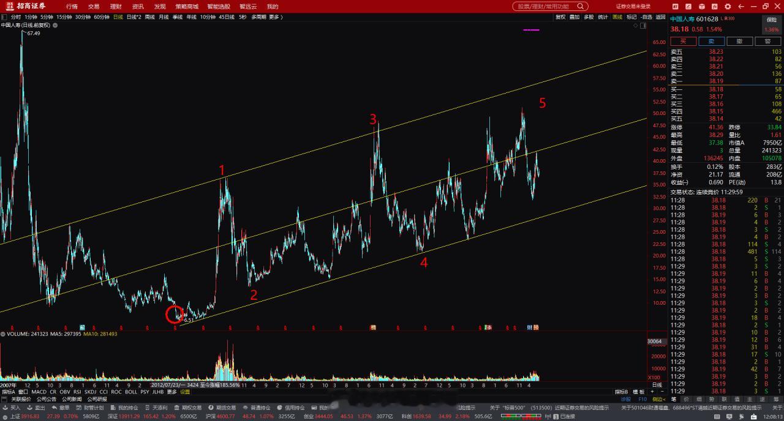The image size is (784, 421).
Task: Expand 更多 indicators list
Action: [x=172, y=392]
